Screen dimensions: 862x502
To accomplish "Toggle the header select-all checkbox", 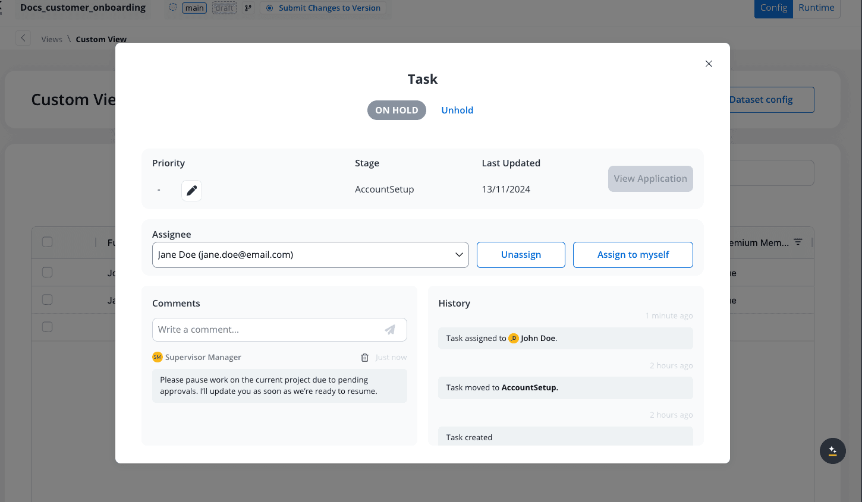I will (x=48, y=242).
